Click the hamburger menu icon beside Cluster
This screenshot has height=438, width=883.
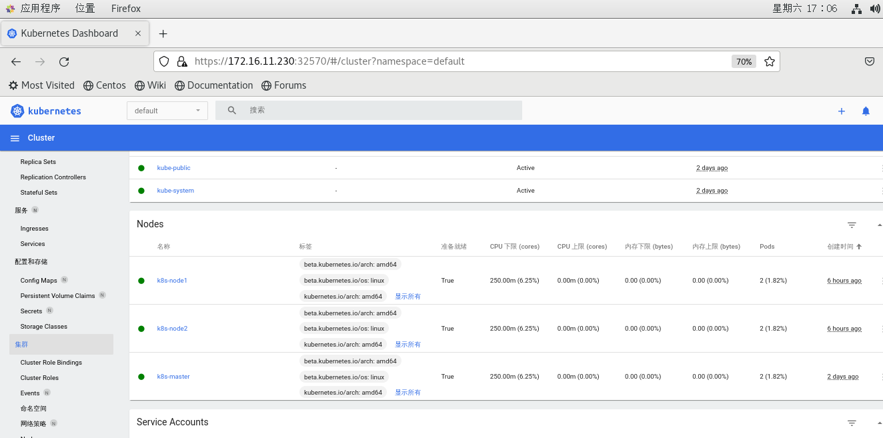[x=15, y=138]
